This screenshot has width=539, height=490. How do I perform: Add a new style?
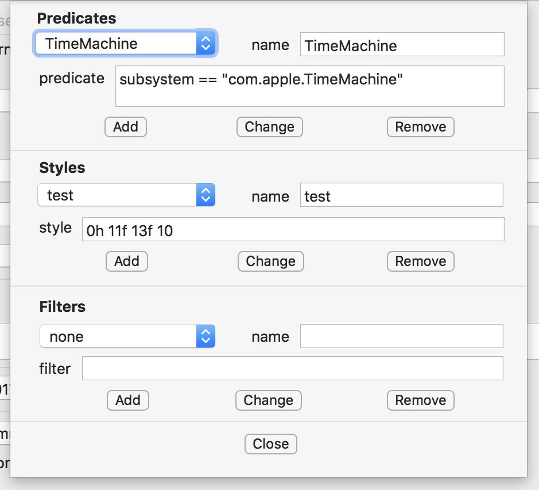click(127, 261)
